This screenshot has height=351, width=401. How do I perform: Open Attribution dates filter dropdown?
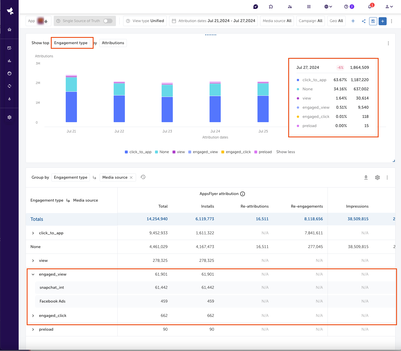[x=213, y=21]
